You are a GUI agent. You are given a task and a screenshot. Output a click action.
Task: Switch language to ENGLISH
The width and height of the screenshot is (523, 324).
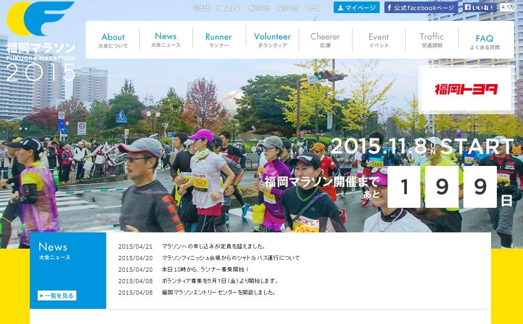[x=229, y=8]
